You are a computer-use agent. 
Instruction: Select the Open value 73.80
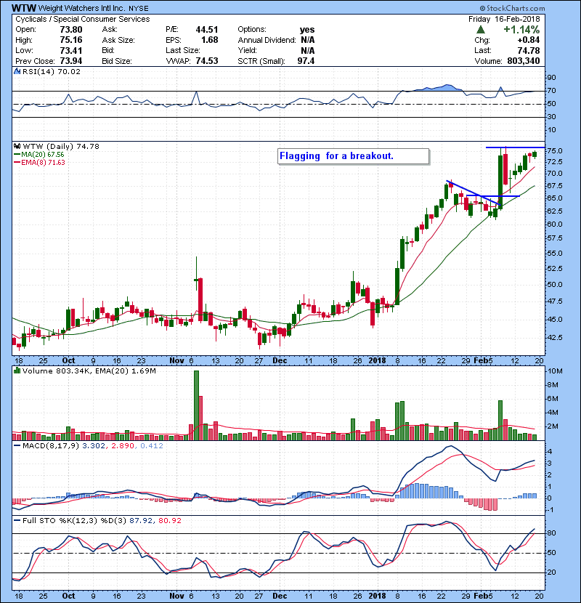(x=71, y=30)
